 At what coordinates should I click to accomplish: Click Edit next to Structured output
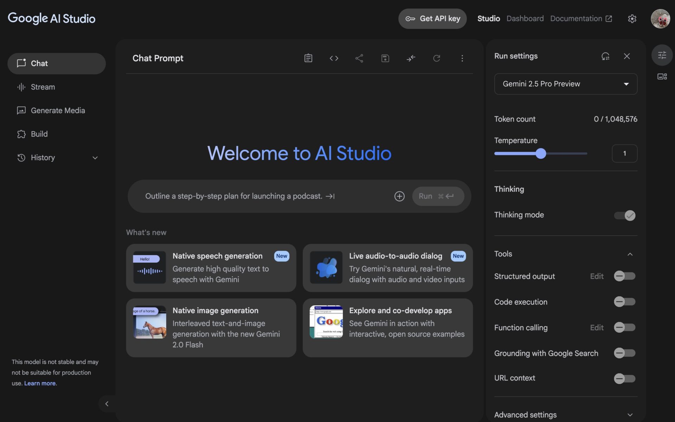point(597,276)
